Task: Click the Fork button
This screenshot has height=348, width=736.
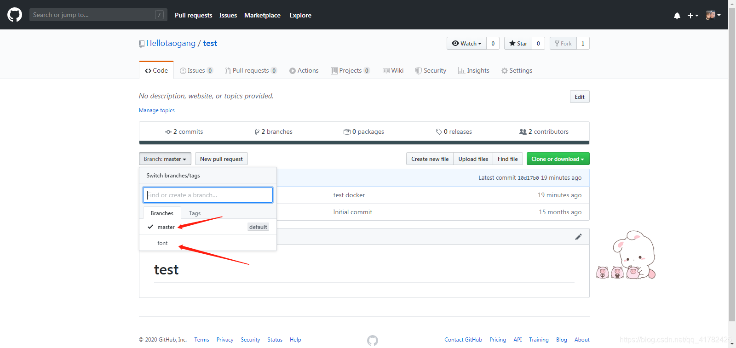Action: (563, 43)
